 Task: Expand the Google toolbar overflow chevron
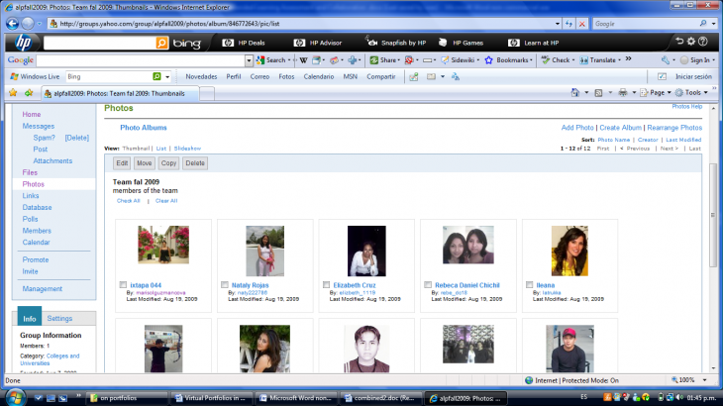[x=628, y=59]
